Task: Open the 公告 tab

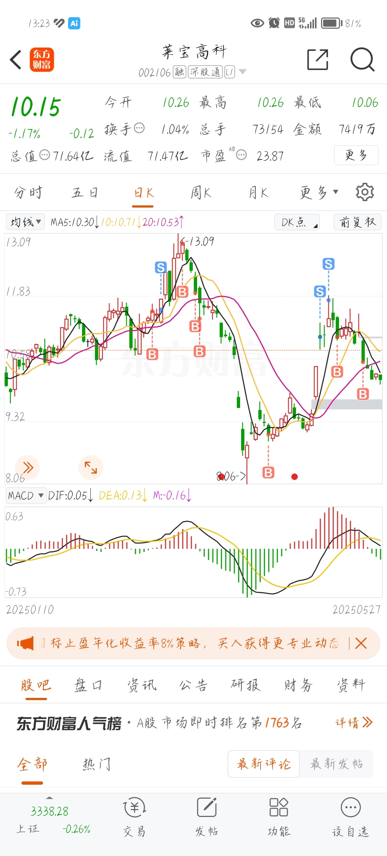Action: 193,685
